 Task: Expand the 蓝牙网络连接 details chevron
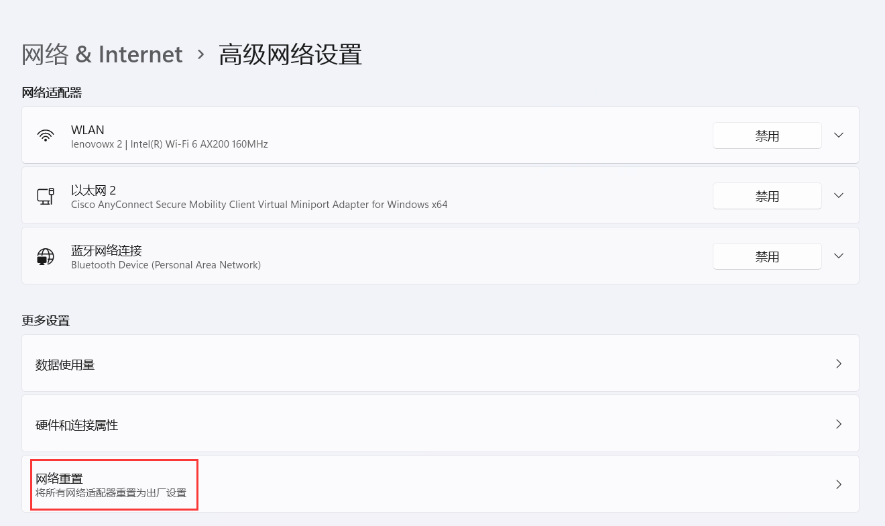839,256
